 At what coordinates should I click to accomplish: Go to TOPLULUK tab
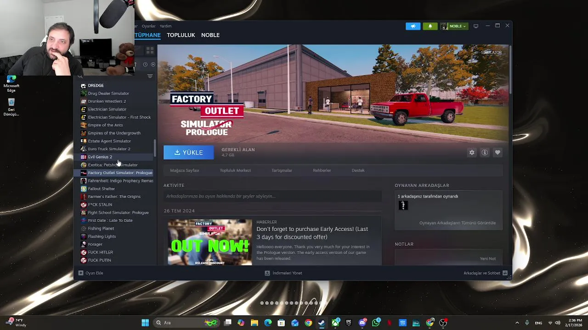181,35
